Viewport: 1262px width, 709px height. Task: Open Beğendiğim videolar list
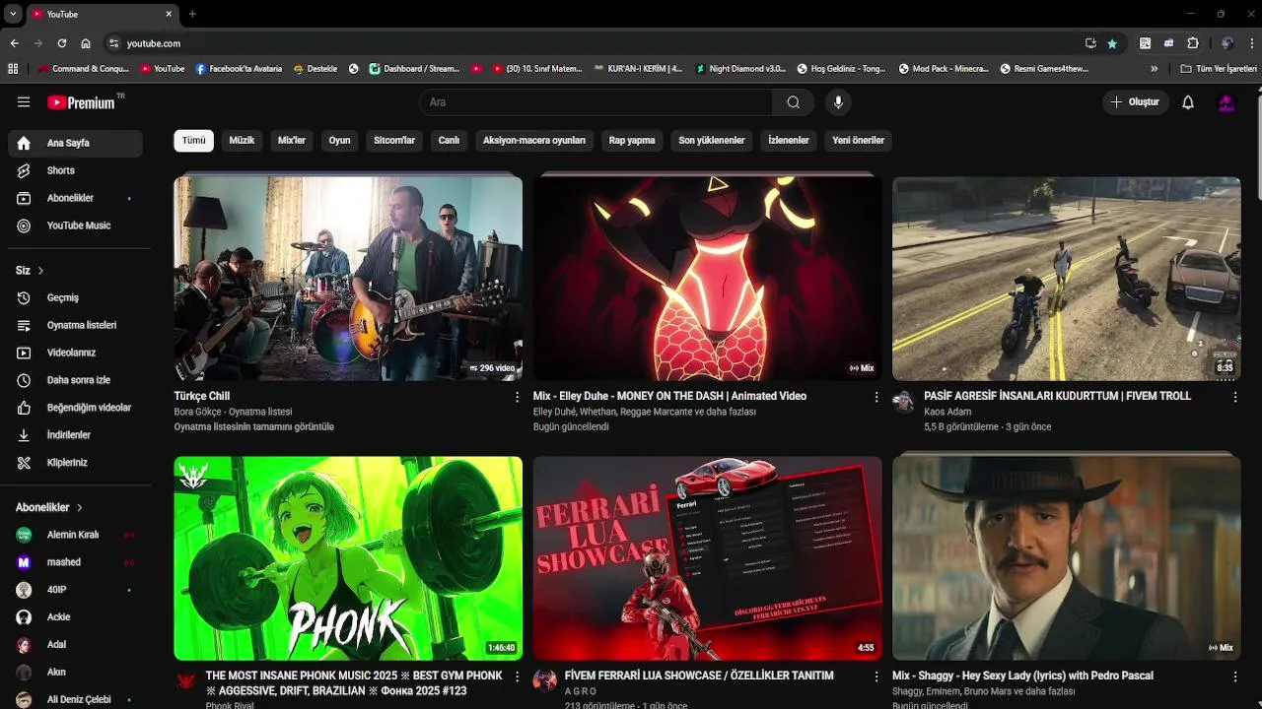(x=75, y=408)
